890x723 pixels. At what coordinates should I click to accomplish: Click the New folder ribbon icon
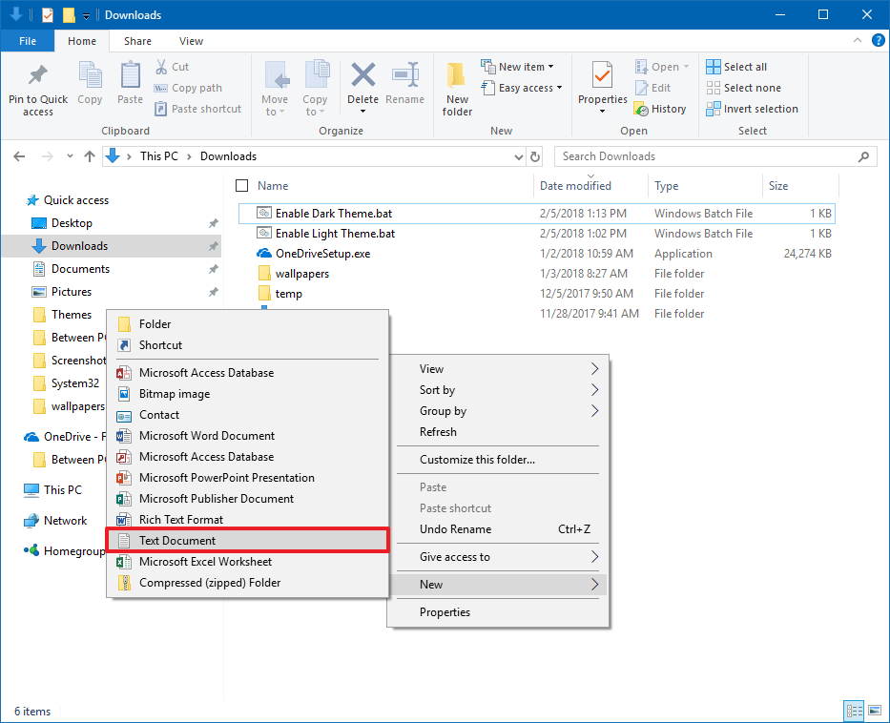pos(456,75)
